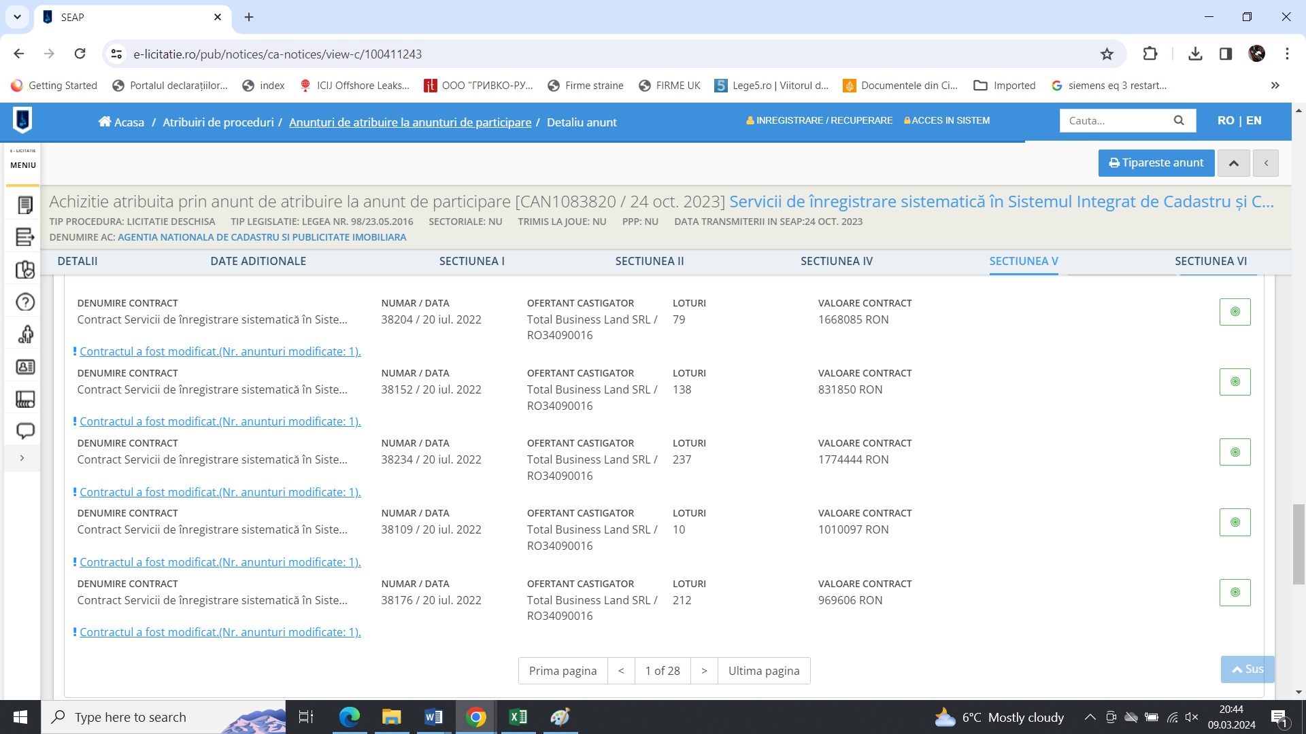This screenshot has width=1306, height=734.
Task: Switch language to EN
Action: (x=1254, y=120)
